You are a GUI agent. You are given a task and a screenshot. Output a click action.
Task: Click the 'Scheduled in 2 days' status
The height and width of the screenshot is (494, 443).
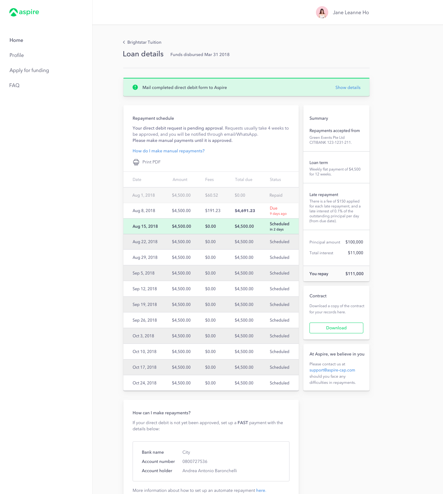(280, 226)
